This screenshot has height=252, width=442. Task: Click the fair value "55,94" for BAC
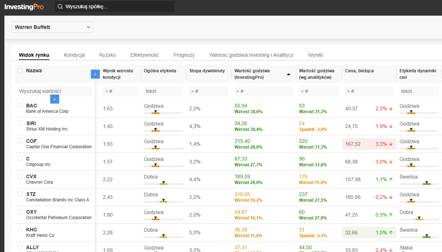pyautogui.click(x=241, y=106)
